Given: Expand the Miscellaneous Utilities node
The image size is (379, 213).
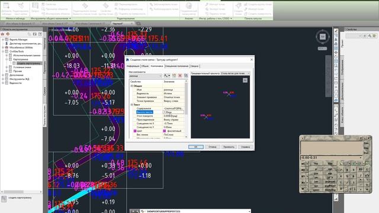Looking at the screenshot, I should 3,47.
